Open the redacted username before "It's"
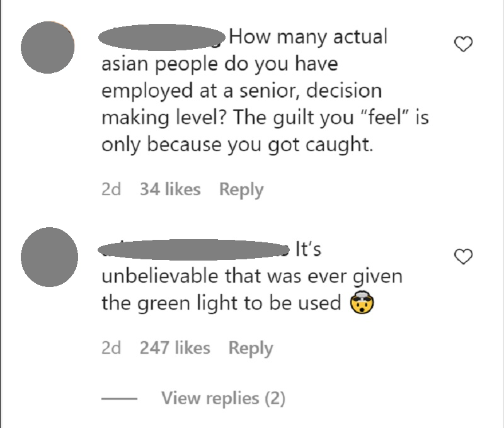The height and width of the screenshot is (428, 504). coord(194,249)
